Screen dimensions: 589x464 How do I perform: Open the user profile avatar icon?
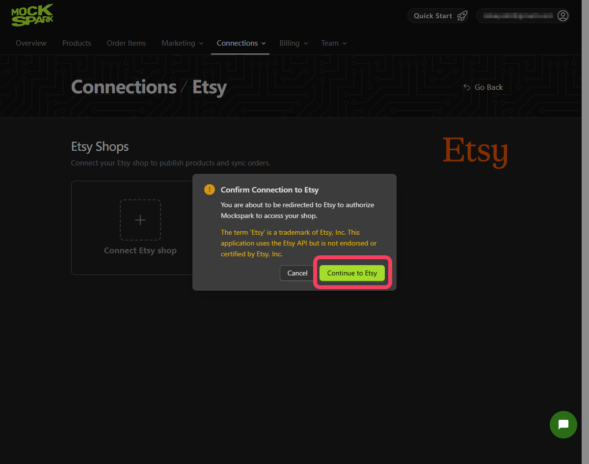tap(563, 16)
